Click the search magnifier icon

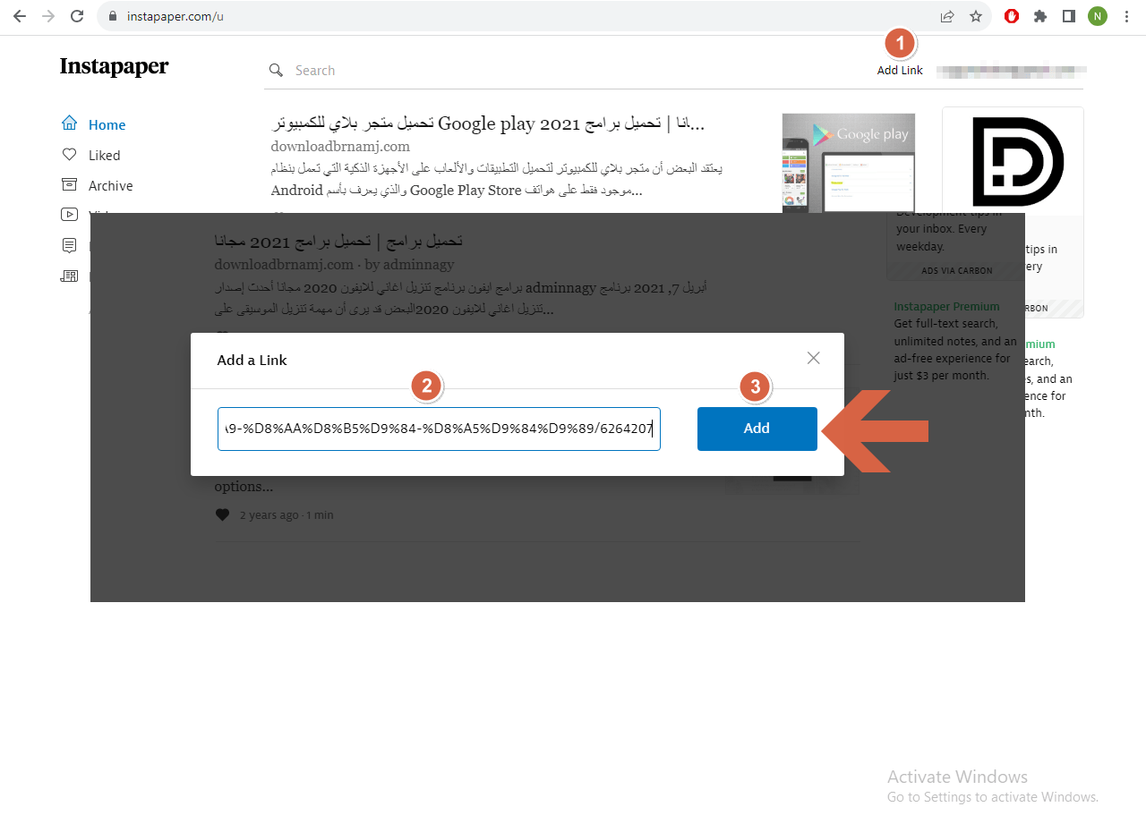coord(275,70)
